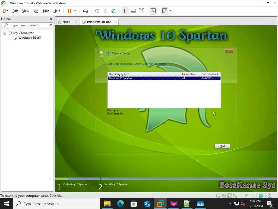Screen dimensions: 278x209
Task: Click the stretch guest display icon
Action: tap(165, 11)
